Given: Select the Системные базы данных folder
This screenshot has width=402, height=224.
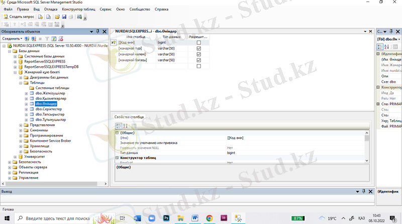Looking at the screenshot, I should click(44, 56).
